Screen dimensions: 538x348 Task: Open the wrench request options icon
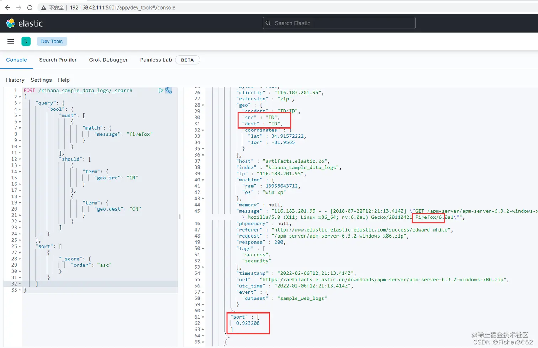tap(169, 91)
